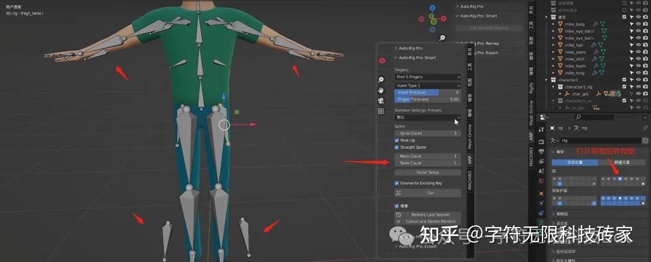Click the Neck Count value field

[x=427, y=156]
